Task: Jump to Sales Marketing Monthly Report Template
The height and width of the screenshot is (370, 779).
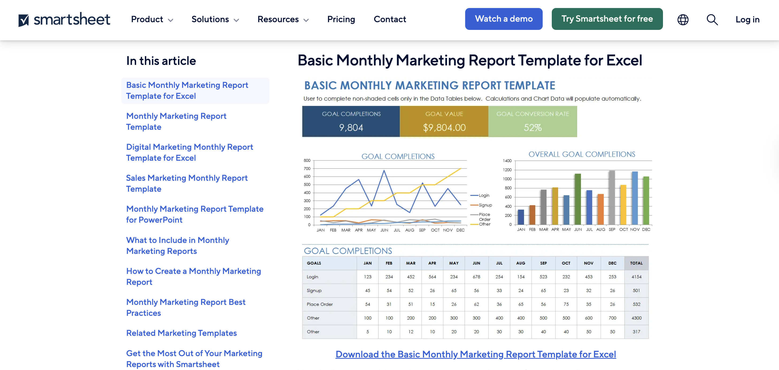Action: (187, 183)
